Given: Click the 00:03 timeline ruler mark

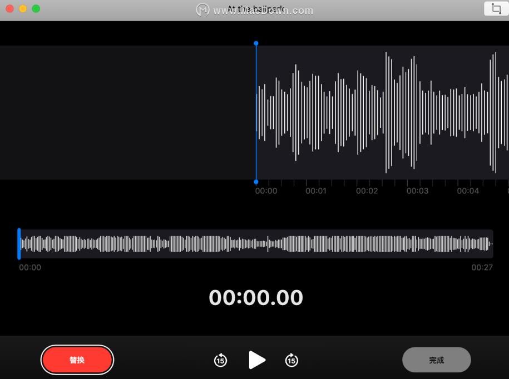Looking at the screenshot, I should coord(417,191).
